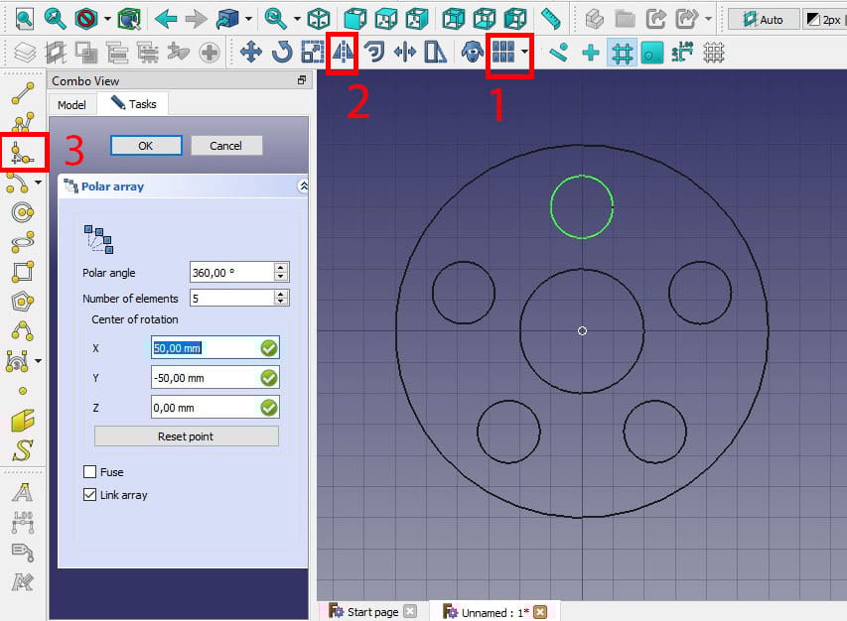Click the X center of rotation field
Image resolution: width=847 pixels, height=621 pixels.
tap(215, 348)
